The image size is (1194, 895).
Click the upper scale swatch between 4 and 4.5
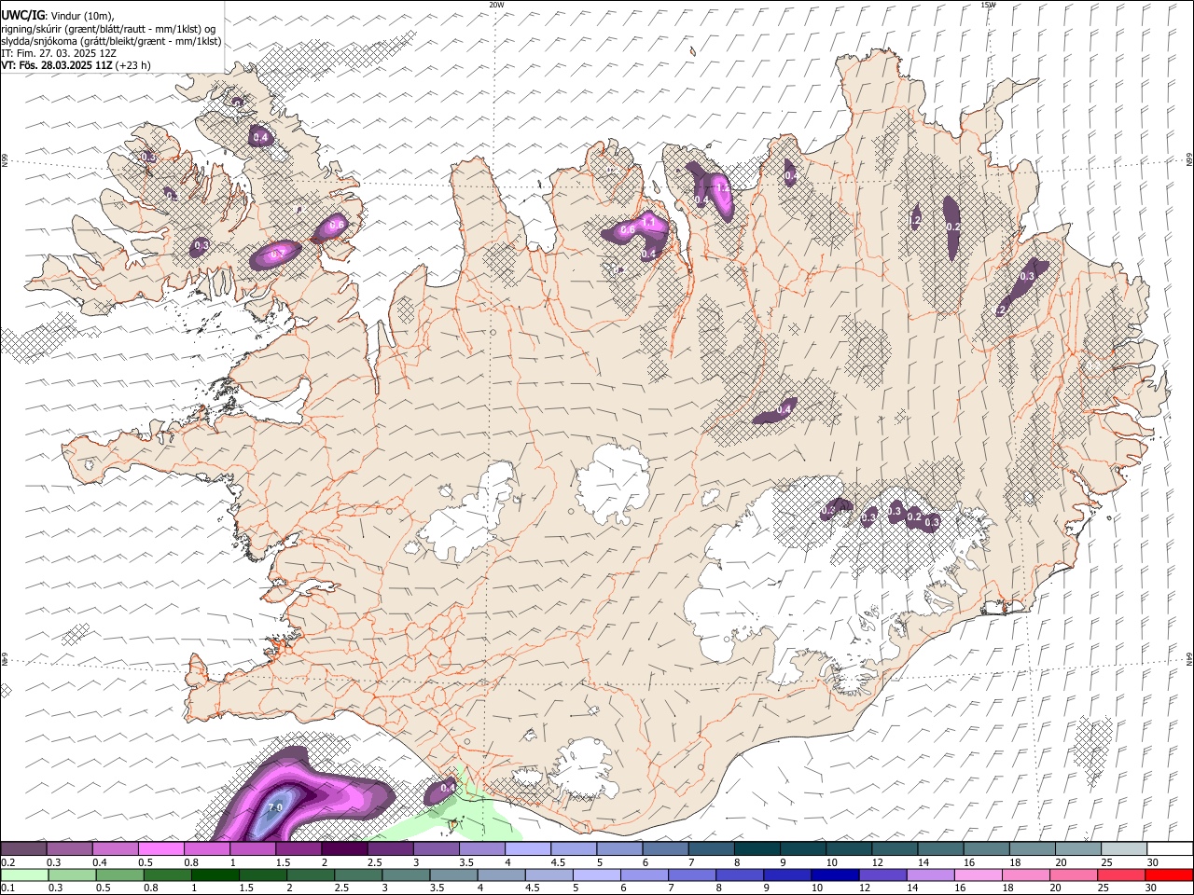(x=528, y=848)
